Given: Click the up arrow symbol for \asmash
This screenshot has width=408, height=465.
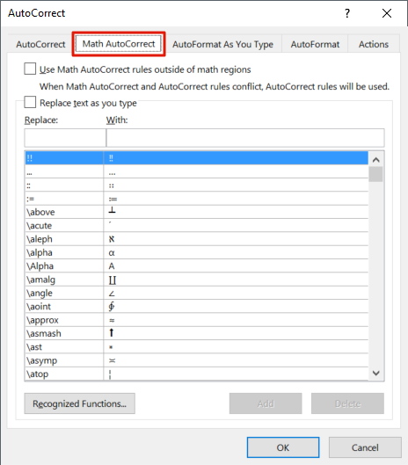Looking at the screenshot, I should click(112, 333).
